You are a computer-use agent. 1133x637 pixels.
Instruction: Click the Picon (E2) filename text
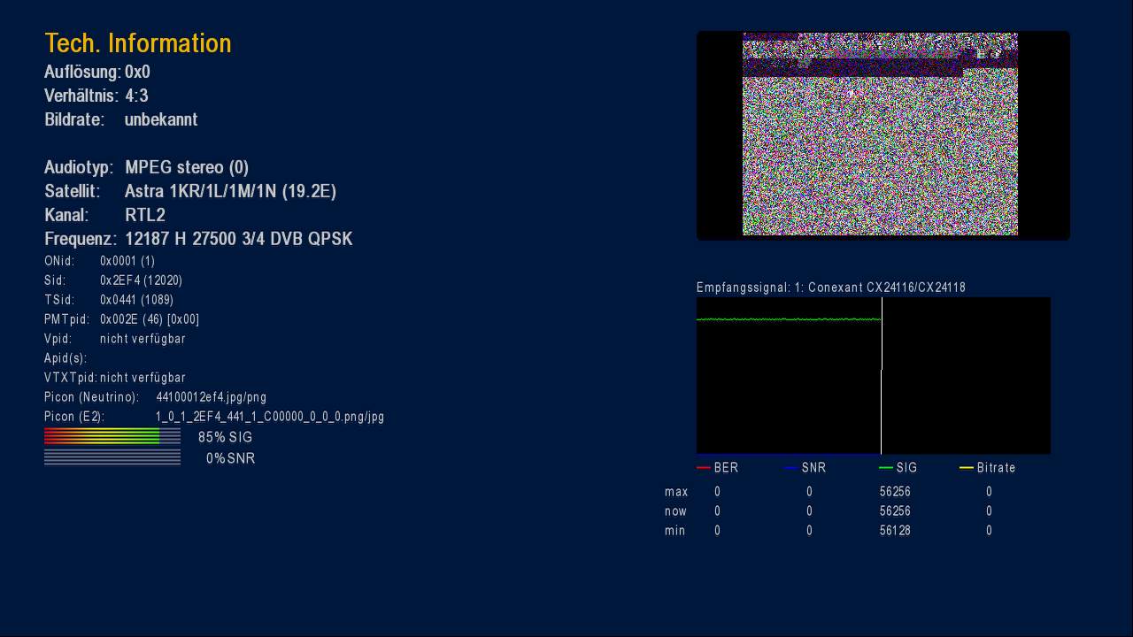pyautogui.click(x=269, y=417)
